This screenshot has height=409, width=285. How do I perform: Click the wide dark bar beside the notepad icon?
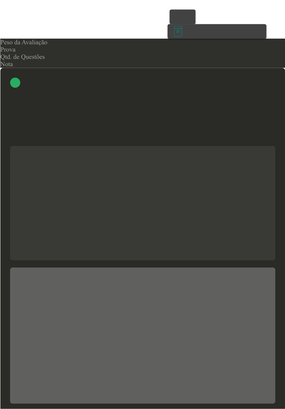point(224,31)
